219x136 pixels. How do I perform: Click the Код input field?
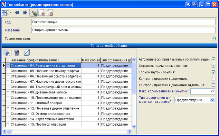pyautogui.click(x=123, y=22)
